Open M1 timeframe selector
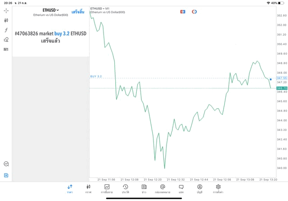This screenshot has width=288, height=201. click(6, 49)
